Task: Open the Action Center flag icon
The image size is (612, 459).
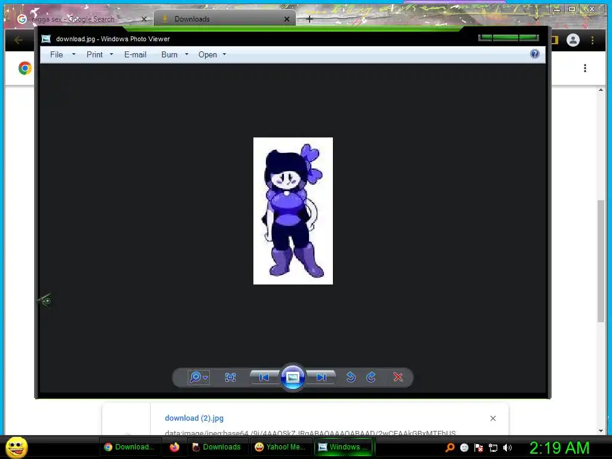Action: (x=479, y=447)
